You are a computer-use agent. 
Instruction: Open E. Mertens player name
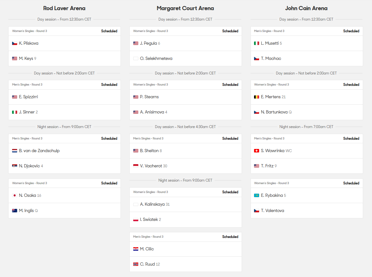point(271,97)
